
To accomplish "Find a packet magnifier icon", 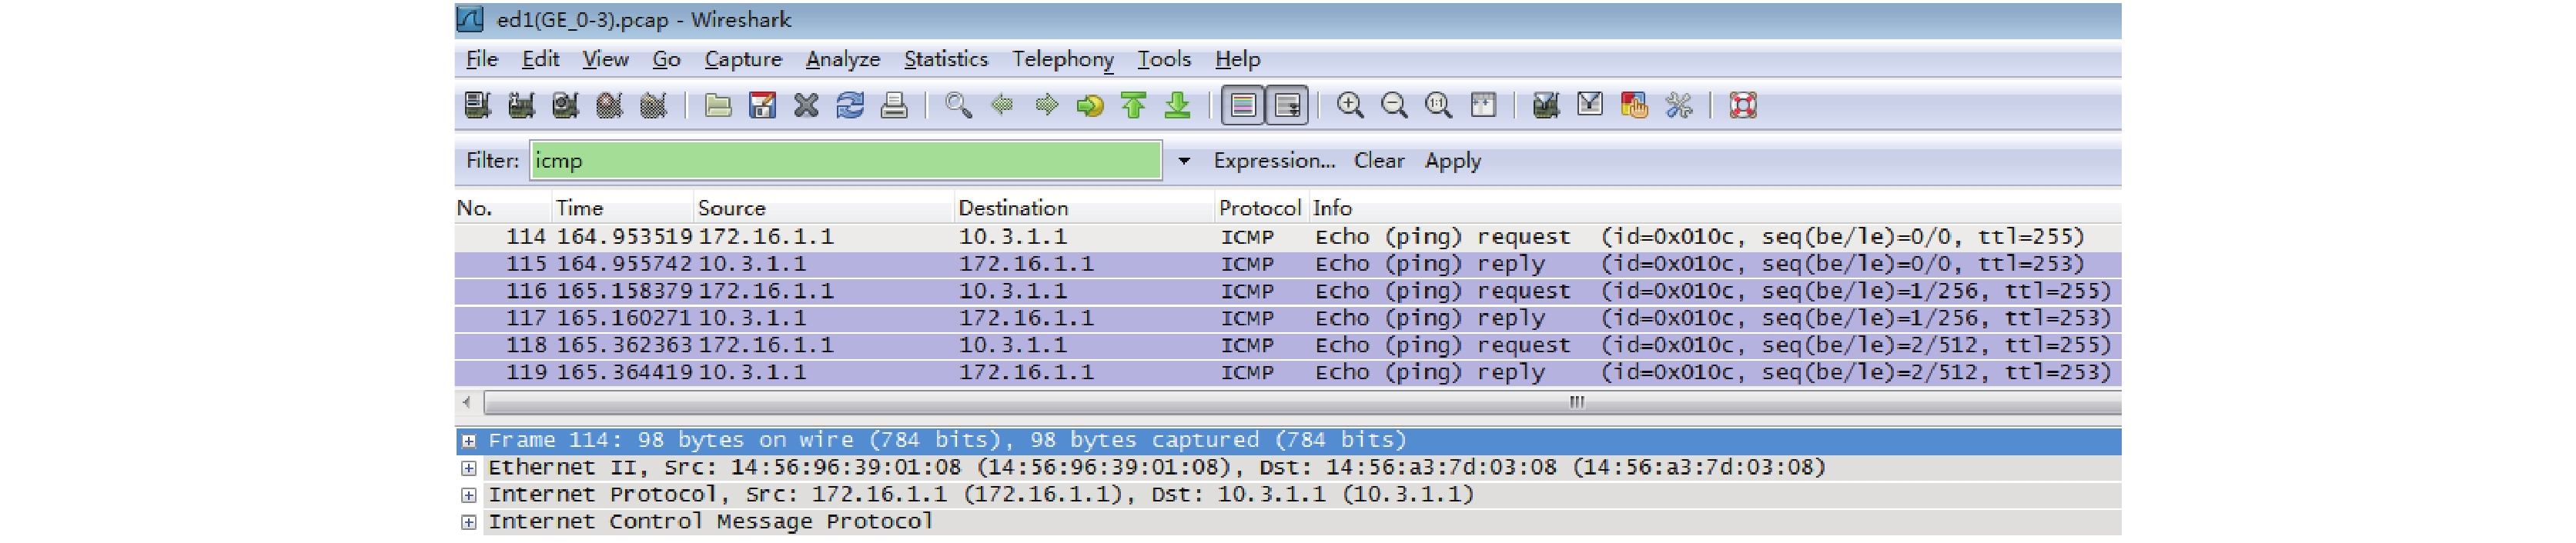I will point(958,105).
